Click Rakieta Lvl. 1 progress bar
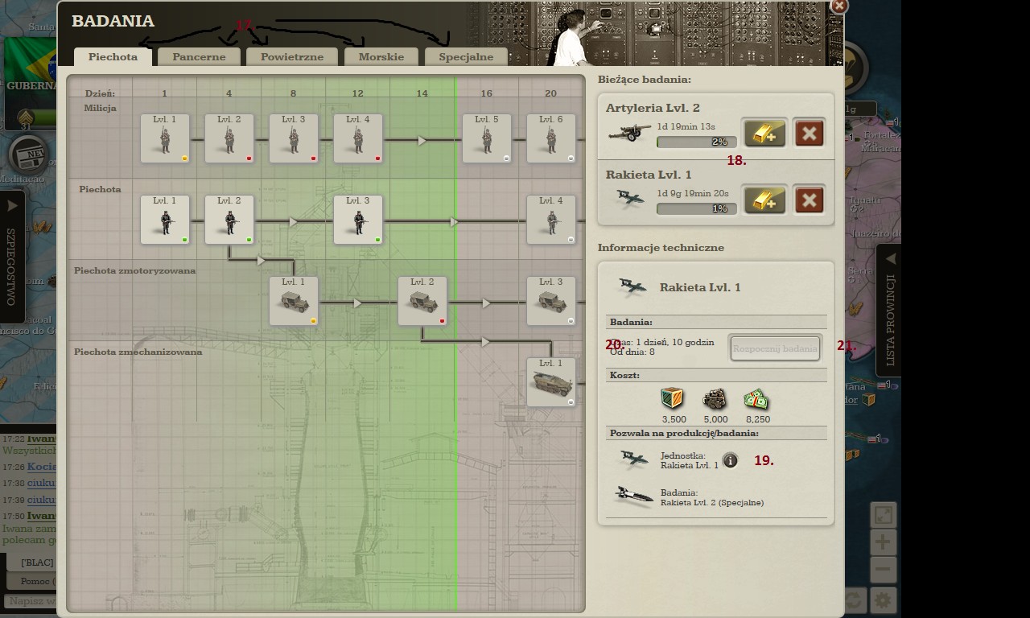The image size is (1030, 618). tap(697, 208)
